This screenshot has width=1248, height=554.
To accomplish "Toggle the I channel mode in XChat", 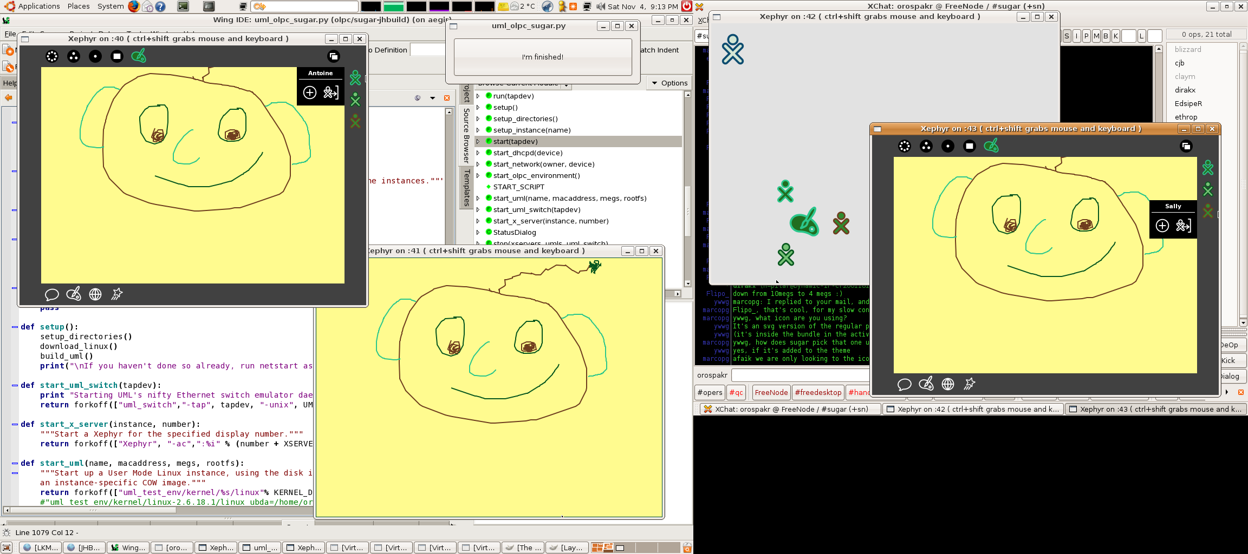I will pyautogui.click(x=1076, y=36).
